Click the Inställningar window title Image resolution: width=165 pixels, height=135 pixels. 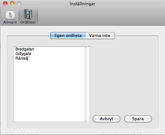click(x=82, y=4)
